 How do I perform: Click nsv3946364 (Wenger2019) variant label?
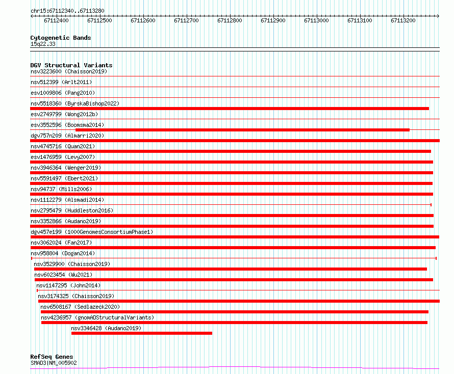click(x=66, y=168)
